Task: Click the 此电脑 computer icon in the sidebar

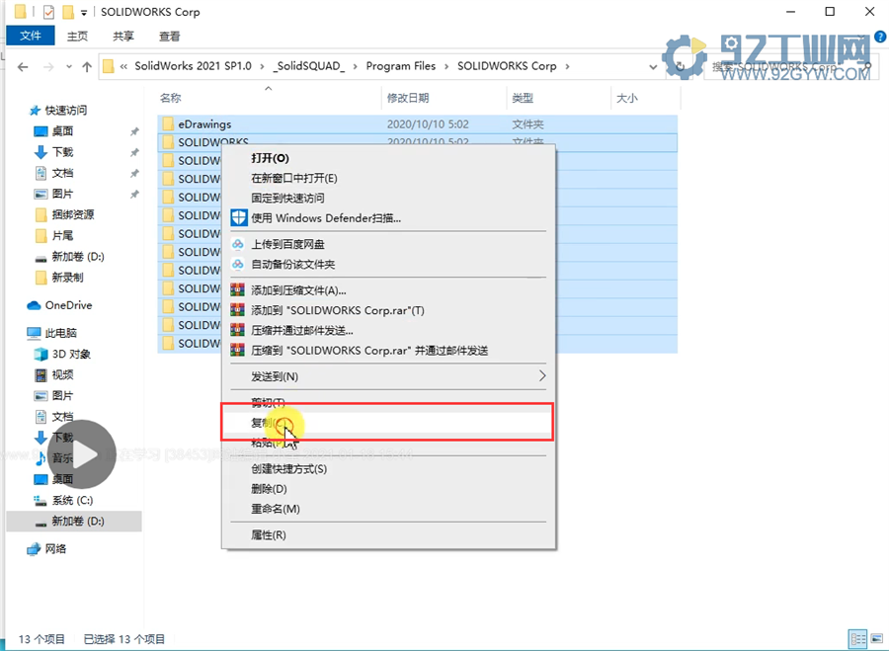Action: coord(34,333)
